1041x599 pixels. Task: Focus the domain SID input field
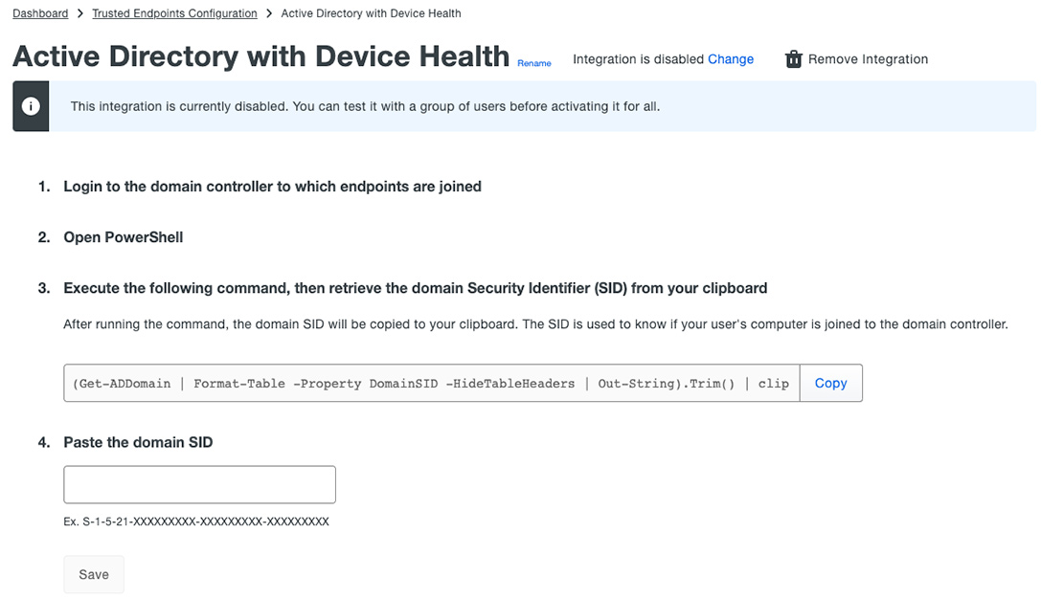(x=199, y=485)
